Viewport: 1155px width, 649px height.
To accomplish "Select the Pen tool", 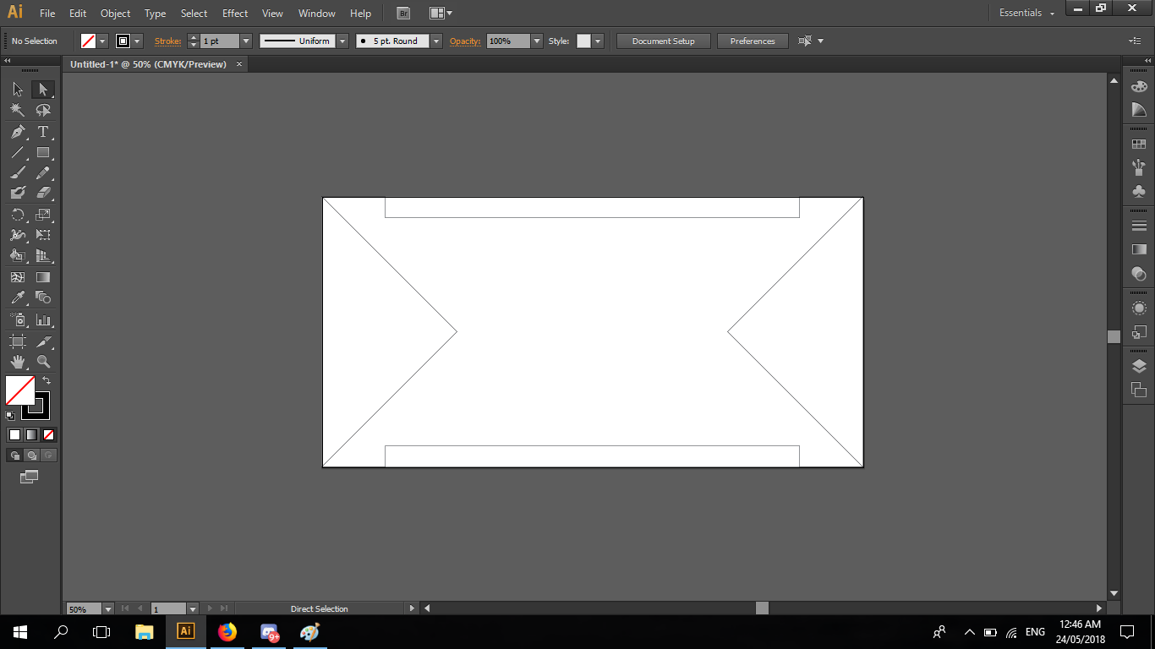I will [x=18, y=132].
